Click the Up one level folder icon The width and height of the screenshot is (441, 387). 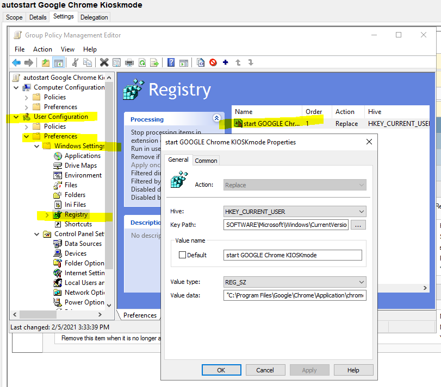(46, 62)
